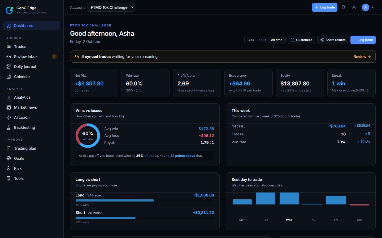Click the Customize button
The width and height of the screenshot is (382, 238).
(x=301, y=40)
